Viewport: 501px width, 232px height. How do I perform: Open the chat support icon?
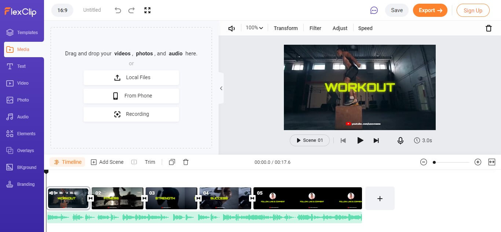point(374,10)
